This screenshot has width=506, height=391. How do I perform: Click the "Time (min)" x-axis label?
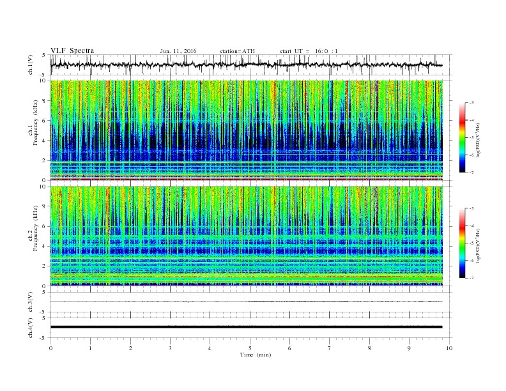tap(256, 355)
